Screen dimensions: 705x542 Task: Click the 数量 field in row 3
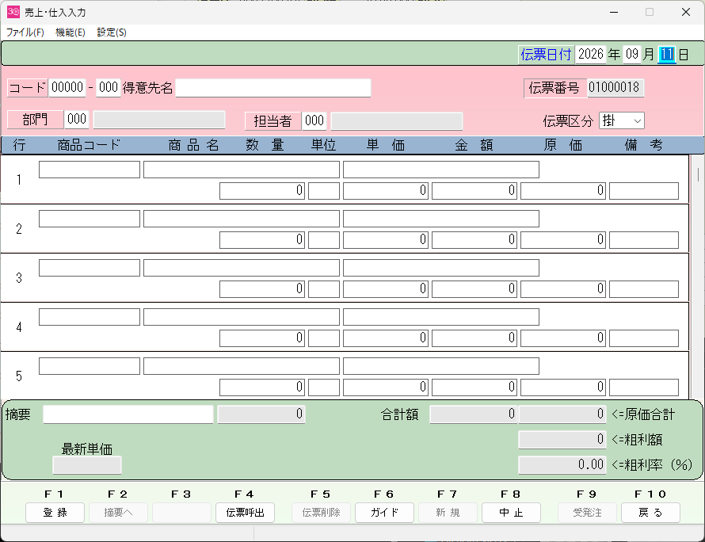(262, 288)
